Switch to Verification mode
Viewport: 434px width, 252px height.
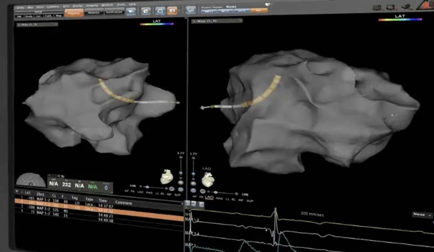pos(114,12)
